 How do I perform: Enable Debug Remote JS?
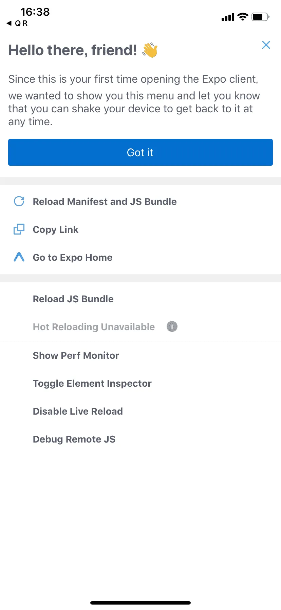pyautogui.click(x=74, y=439)
